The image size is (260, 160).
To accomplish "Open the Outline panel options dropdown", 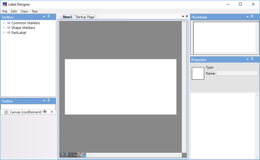I will point(44,101).
